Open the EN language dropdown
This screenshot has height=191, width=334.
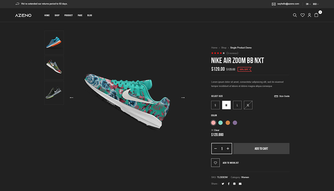[x=308, y=4]
